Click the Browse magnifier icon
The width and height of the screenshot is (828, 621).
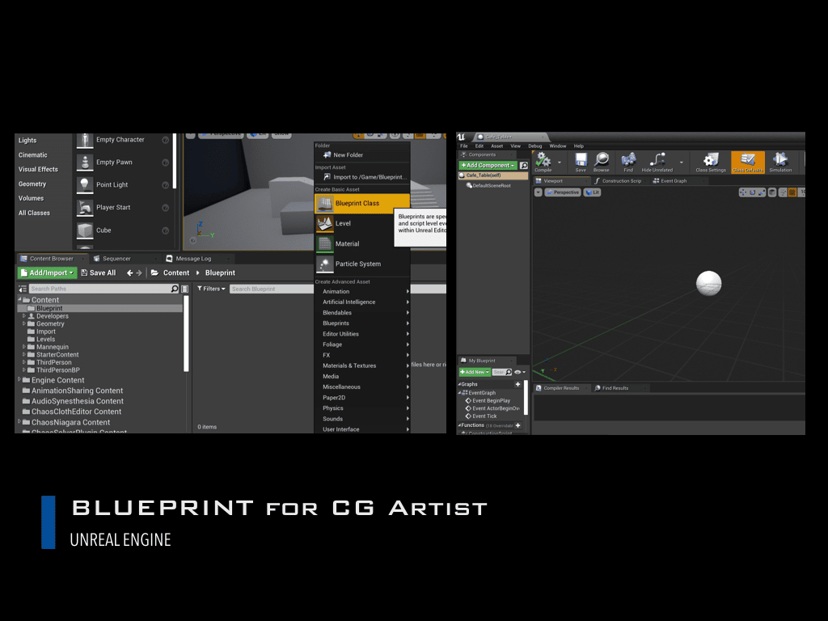602,161
